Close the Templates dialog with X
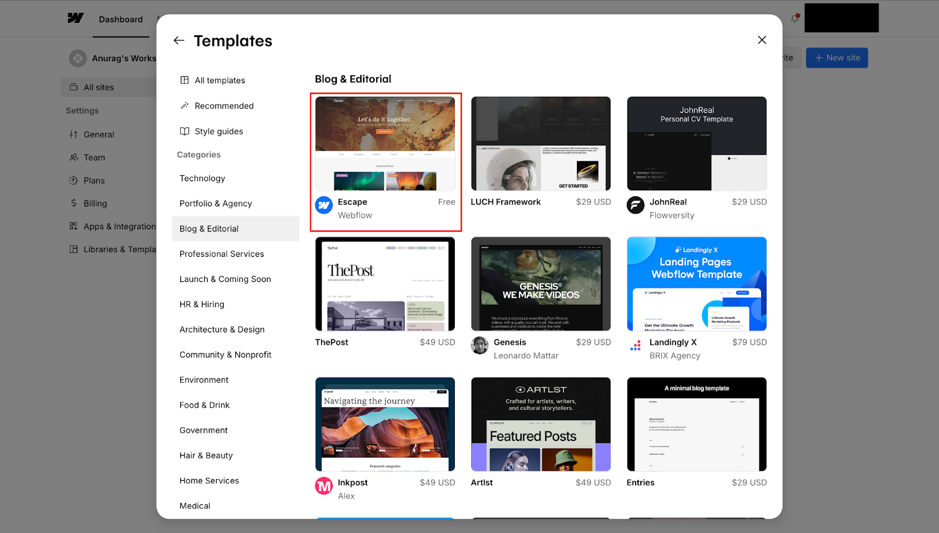 tap(762, 40)
